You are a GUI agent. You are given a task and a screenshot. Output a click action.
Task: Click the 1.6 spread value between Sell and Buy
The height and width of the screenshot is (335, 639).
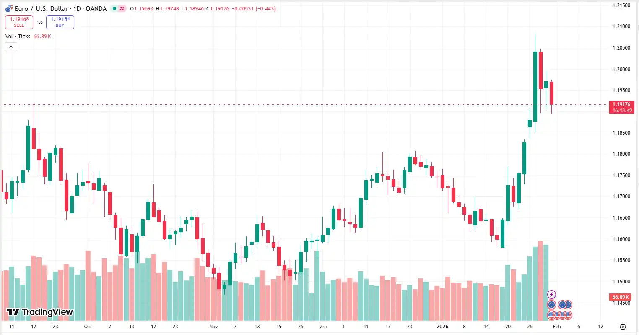(39, 22)
